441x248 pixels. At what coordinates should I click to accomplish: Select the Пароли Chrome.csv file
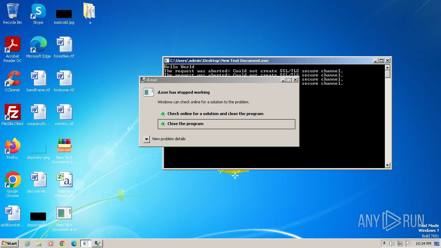click(64, 185)
